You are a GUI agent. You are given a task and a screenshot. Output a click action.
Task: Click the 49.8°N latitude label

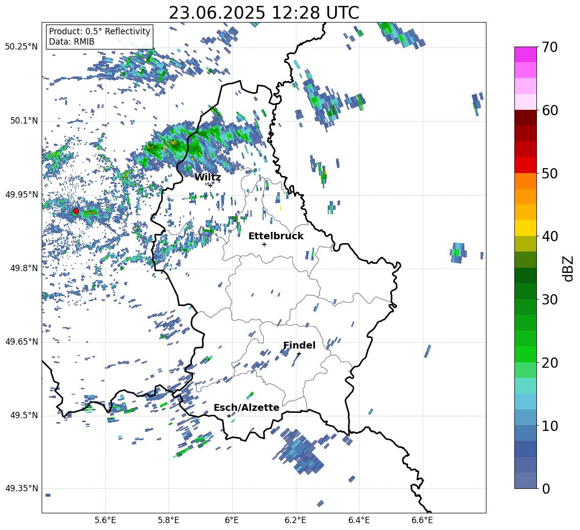(24, 268)
